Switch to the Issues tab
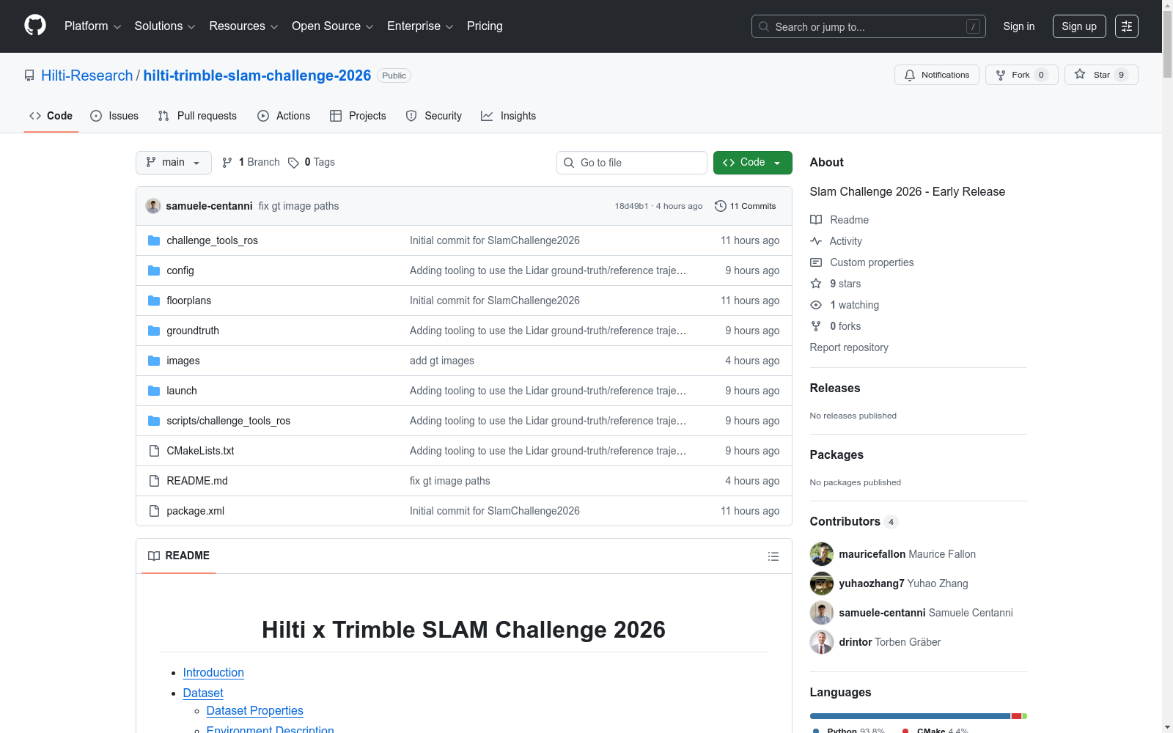The width and height of the screenshot is (1173, 733). [x=114, y=116]
